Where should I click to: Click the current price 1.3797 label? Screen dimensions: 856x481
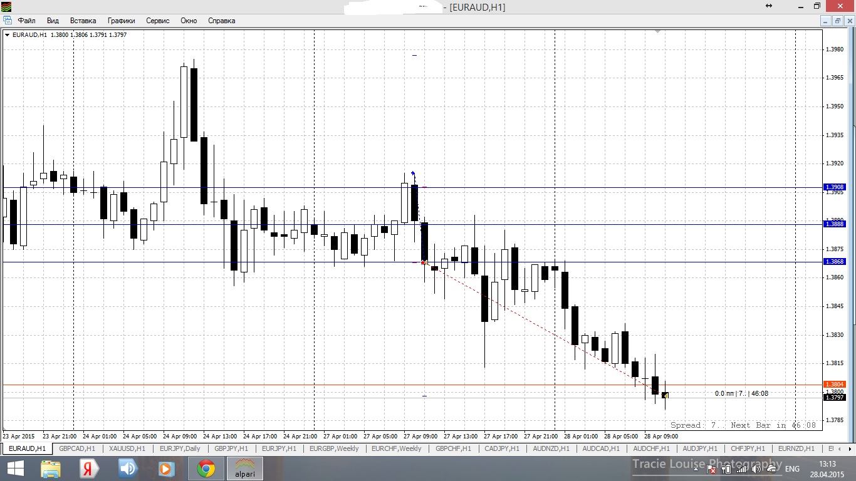point(835,398)
